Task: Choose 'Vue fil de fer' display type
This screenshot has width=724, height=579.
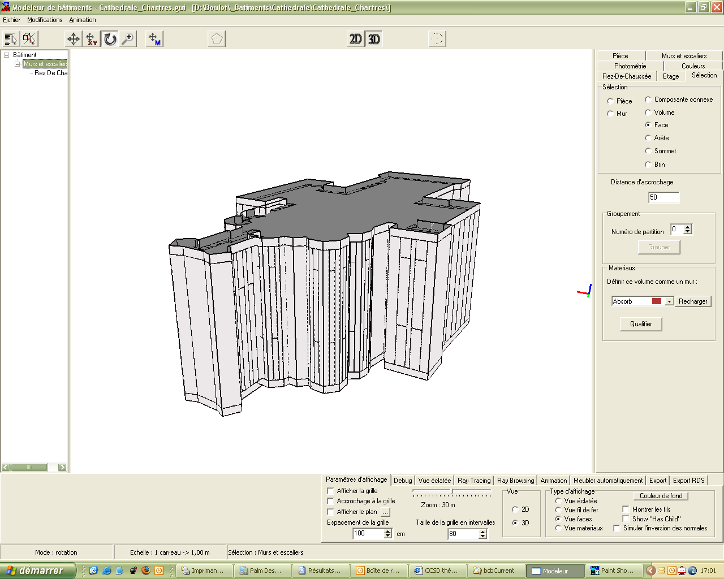Action: 558,510
